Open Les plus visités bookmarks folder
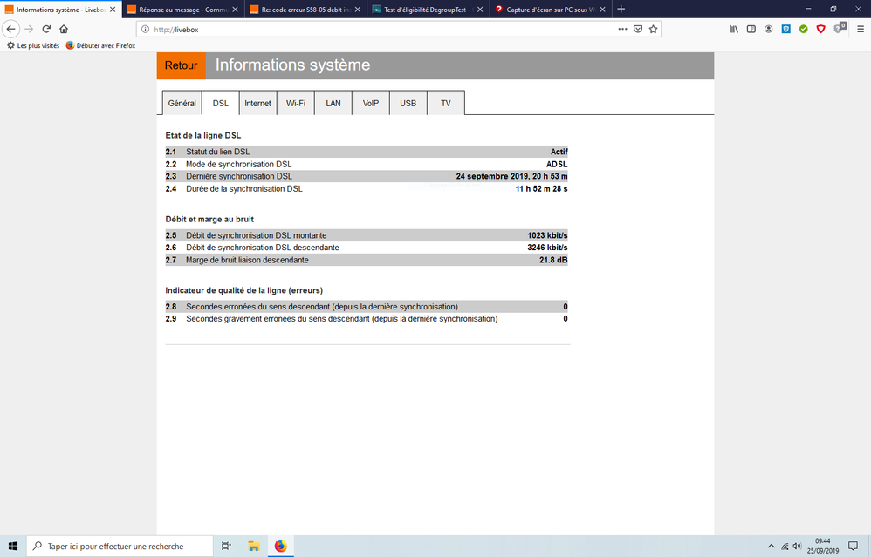 [x=33, y=45]
